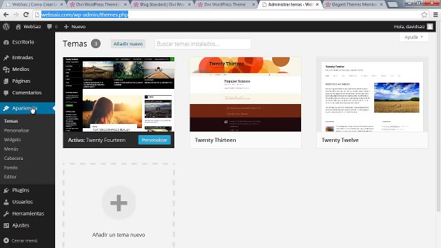Open the Temas submenu item

tap(11, 121)
